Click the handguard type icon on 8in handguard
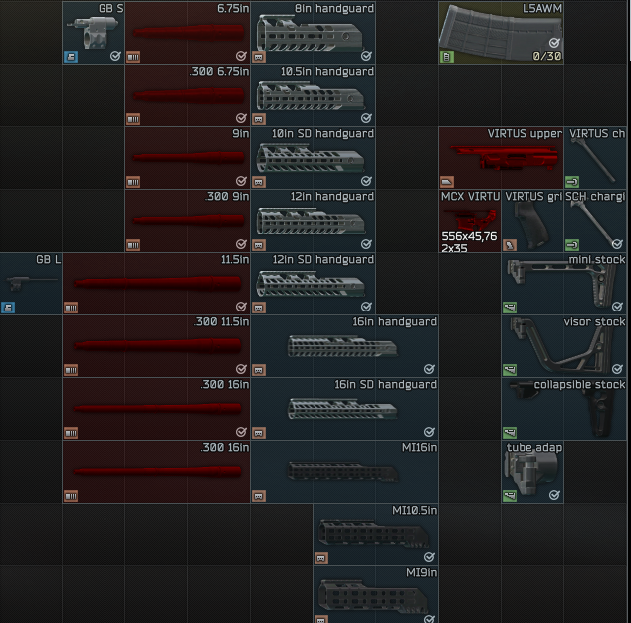 pos(259,57)
